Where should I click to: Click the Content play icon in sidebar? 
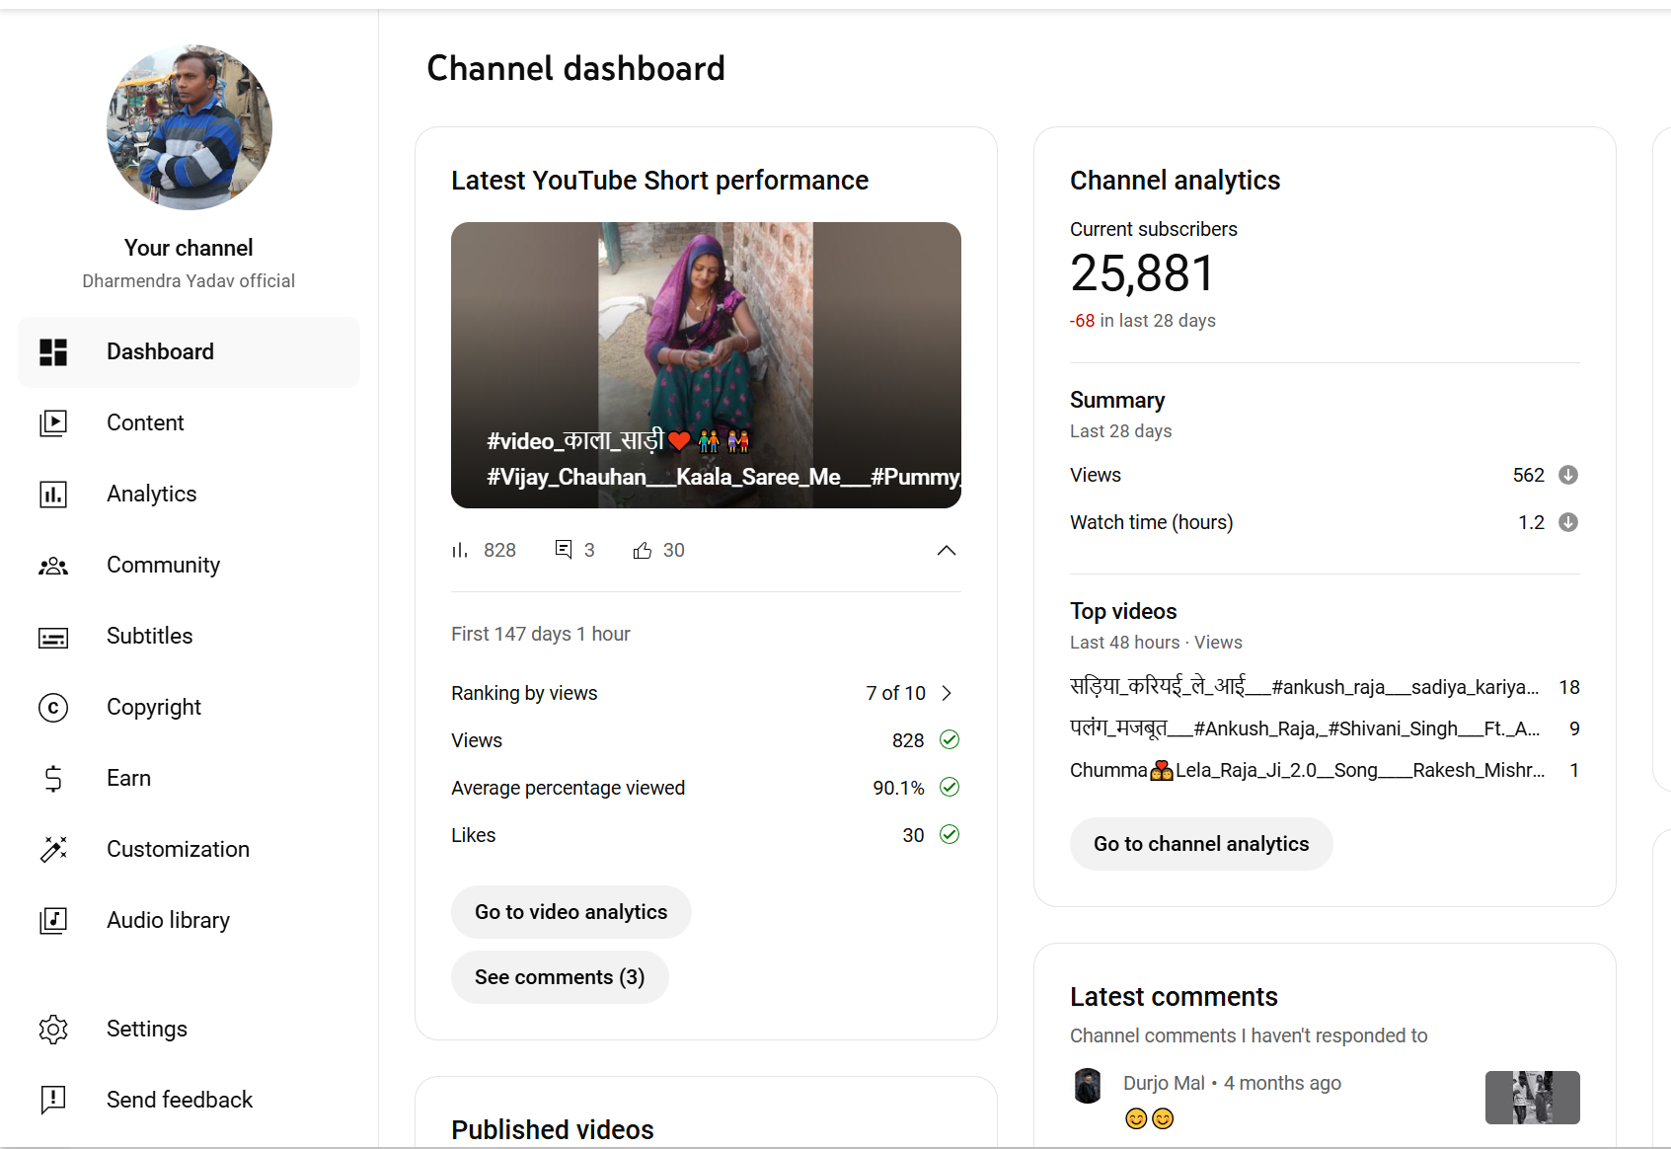[x=53, y=423]
